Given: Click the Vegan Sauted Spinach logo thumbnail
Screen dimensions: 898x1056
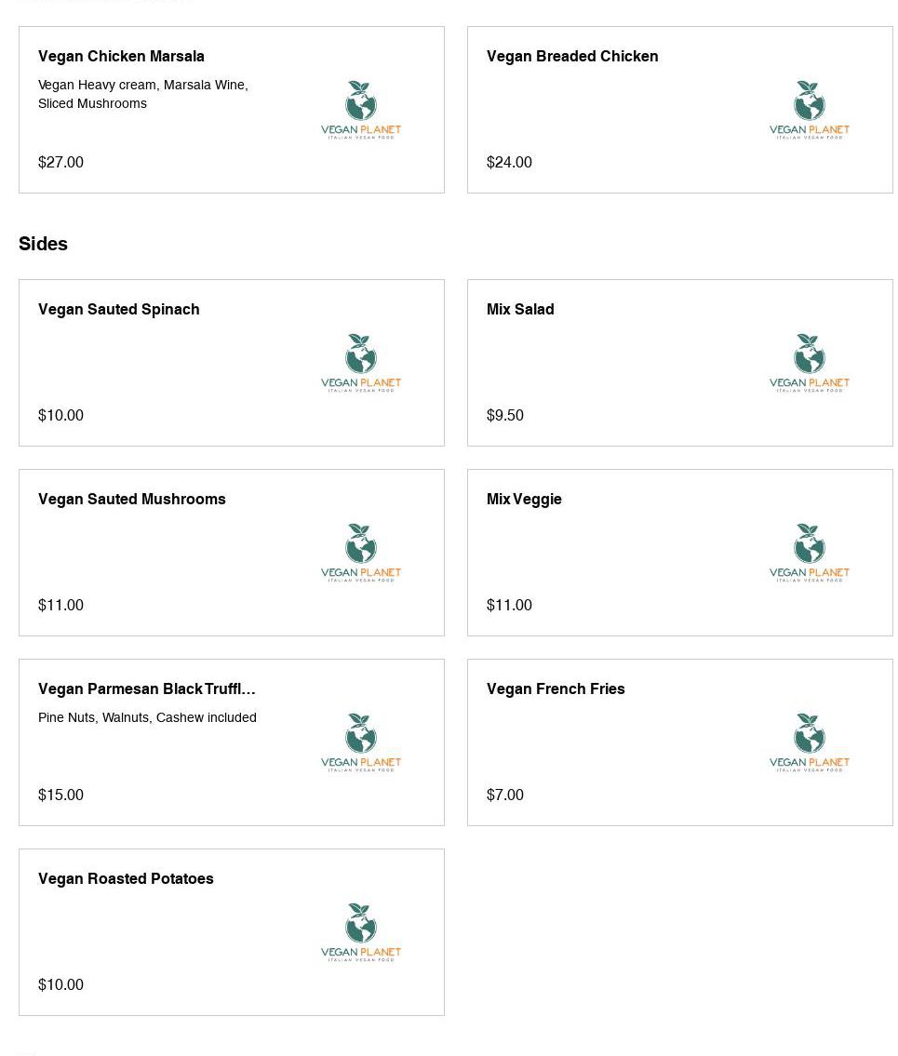Looking at the screenshot, I should click(361, 363).
